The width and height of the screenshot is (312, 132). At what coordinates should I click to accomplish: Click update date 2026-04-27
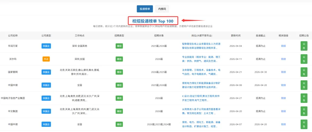coord(236,98)
